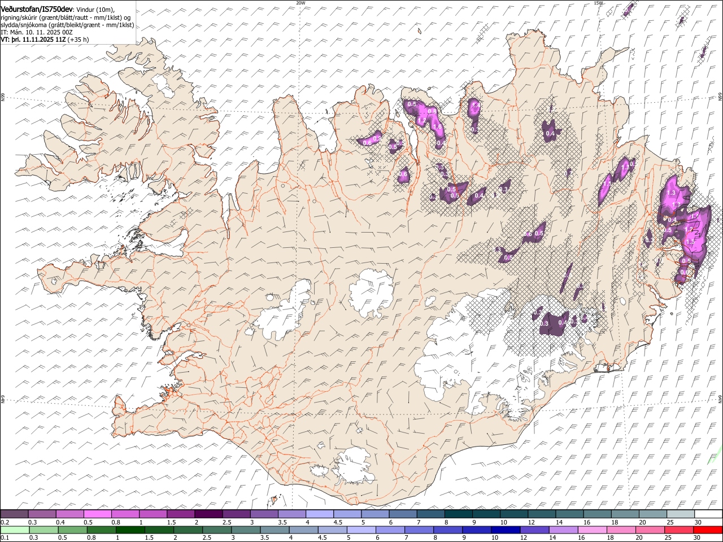This screenshot has height=542, width=723.
Task: Pick the top legend swatch between 25 and 30
Action: click(681, 514)
